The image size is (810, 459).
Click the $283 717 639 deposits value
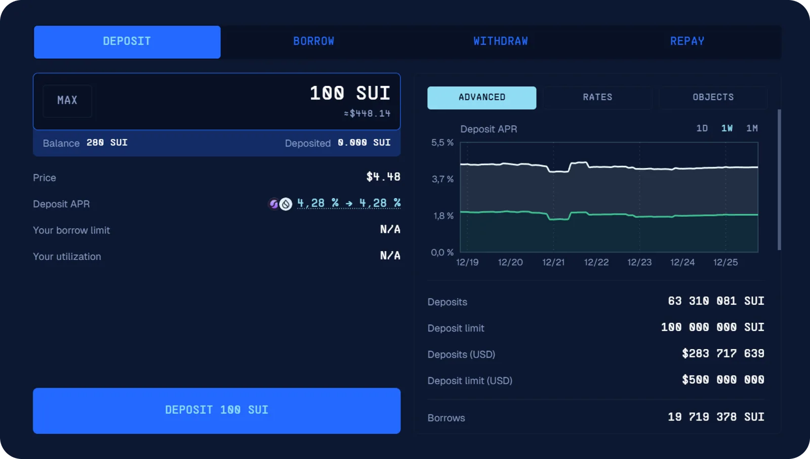coord(723,354)
